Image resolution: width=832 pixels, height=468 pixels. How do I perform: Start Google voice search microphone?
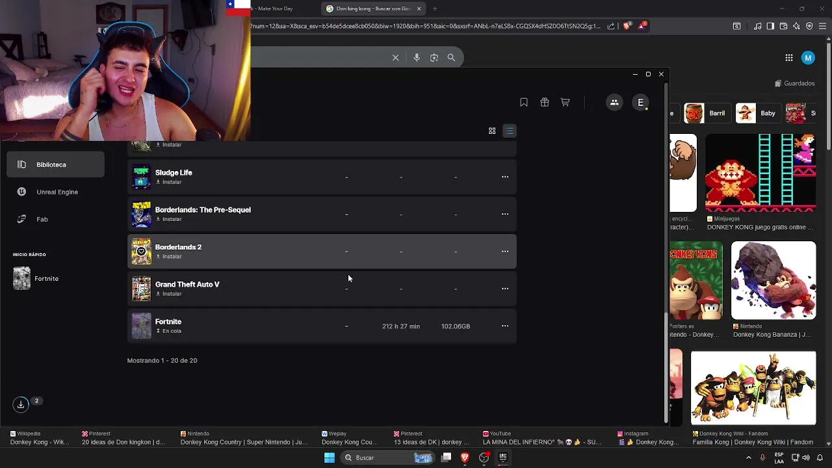tap(417, 58)
